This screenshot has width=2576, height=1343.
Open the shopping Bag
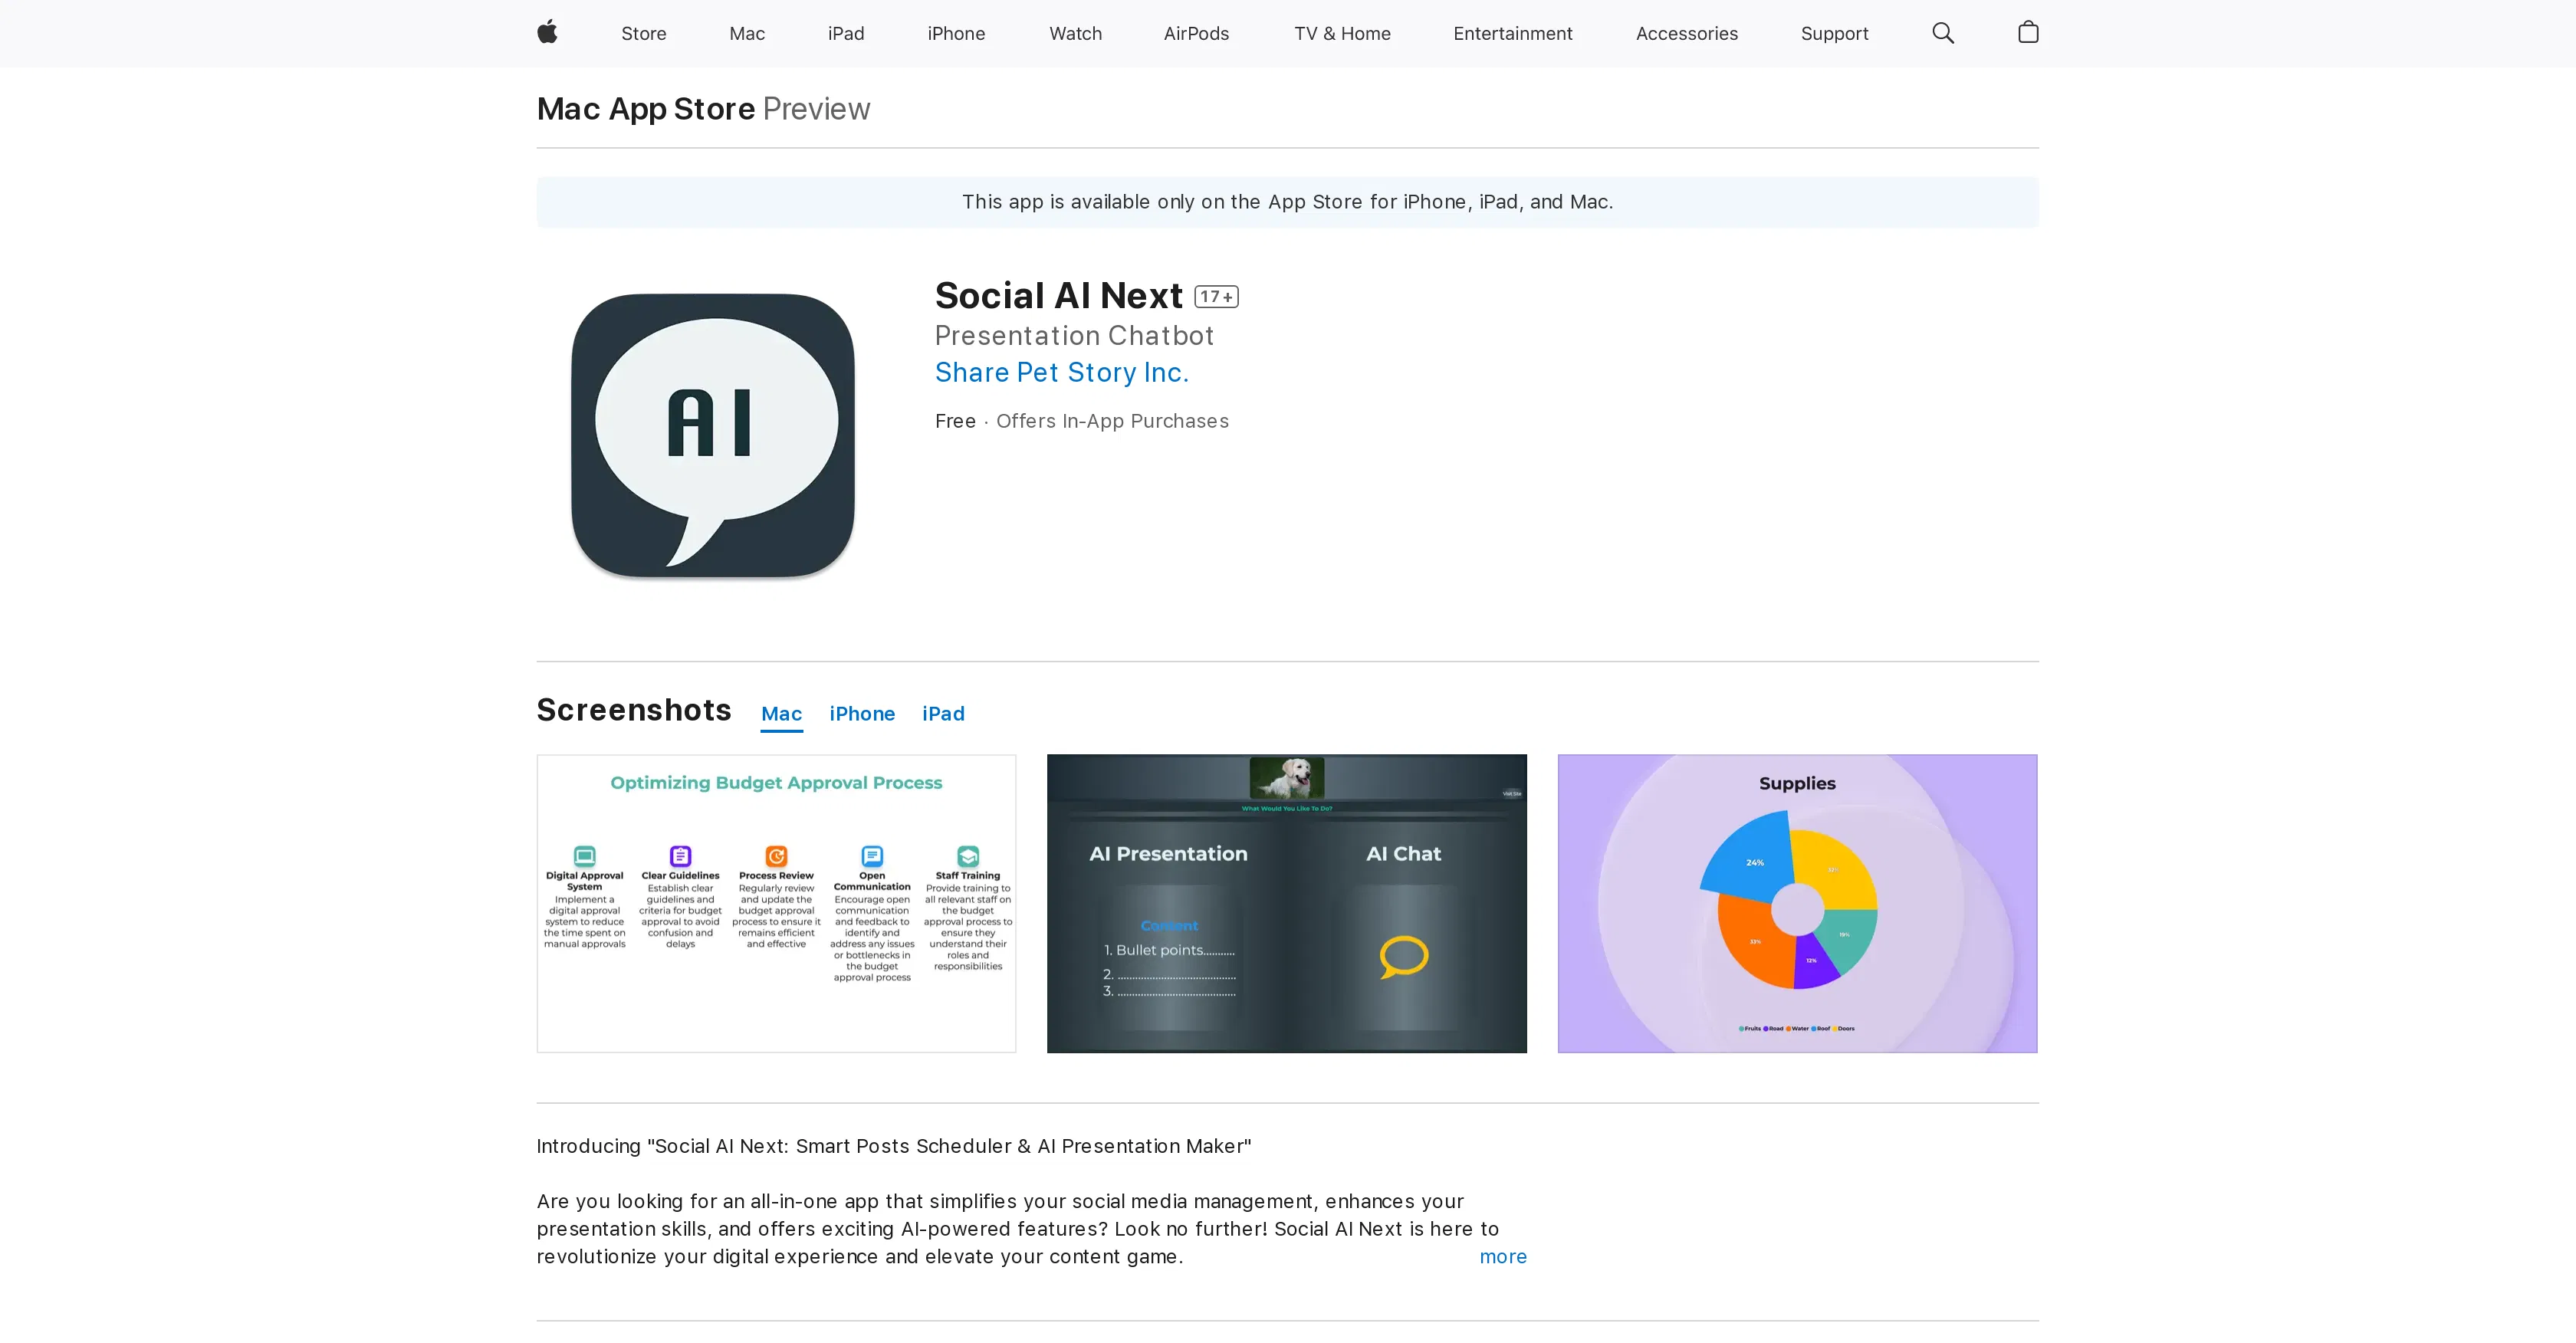tap(2028, 33)
